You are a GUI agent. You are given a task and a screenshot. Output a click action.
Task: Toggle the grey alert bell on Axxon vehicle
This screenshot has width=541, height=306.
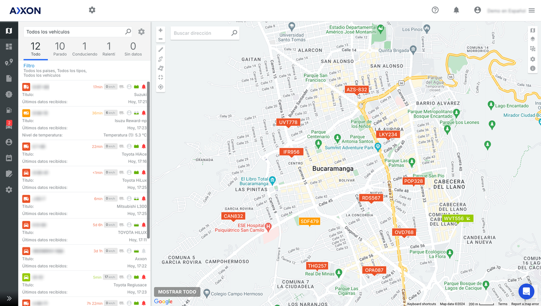(x=144, y=251)
